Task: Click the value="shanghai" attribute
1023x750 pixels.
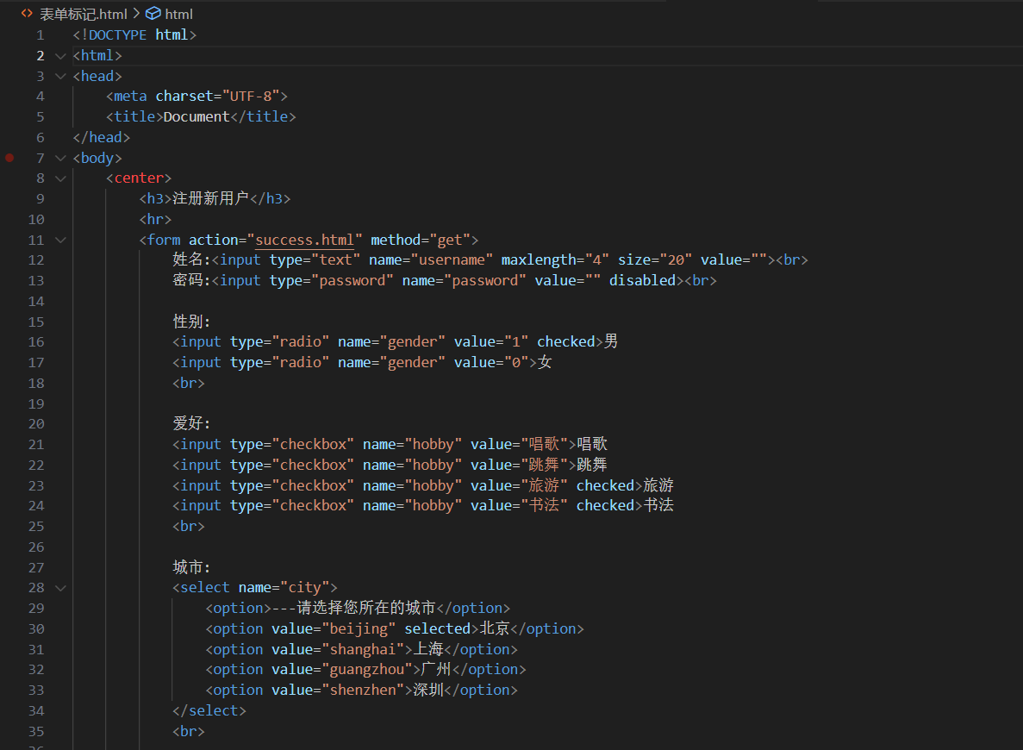Action: click(x=338, y=650)
